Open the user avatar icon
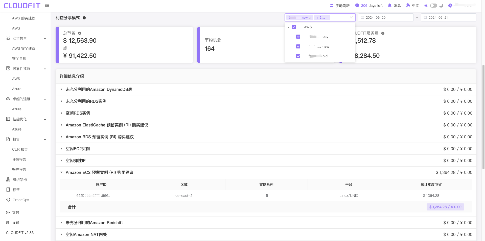This screenshot has width=485, height=241. pyautogui.click(x=450, y=6)
